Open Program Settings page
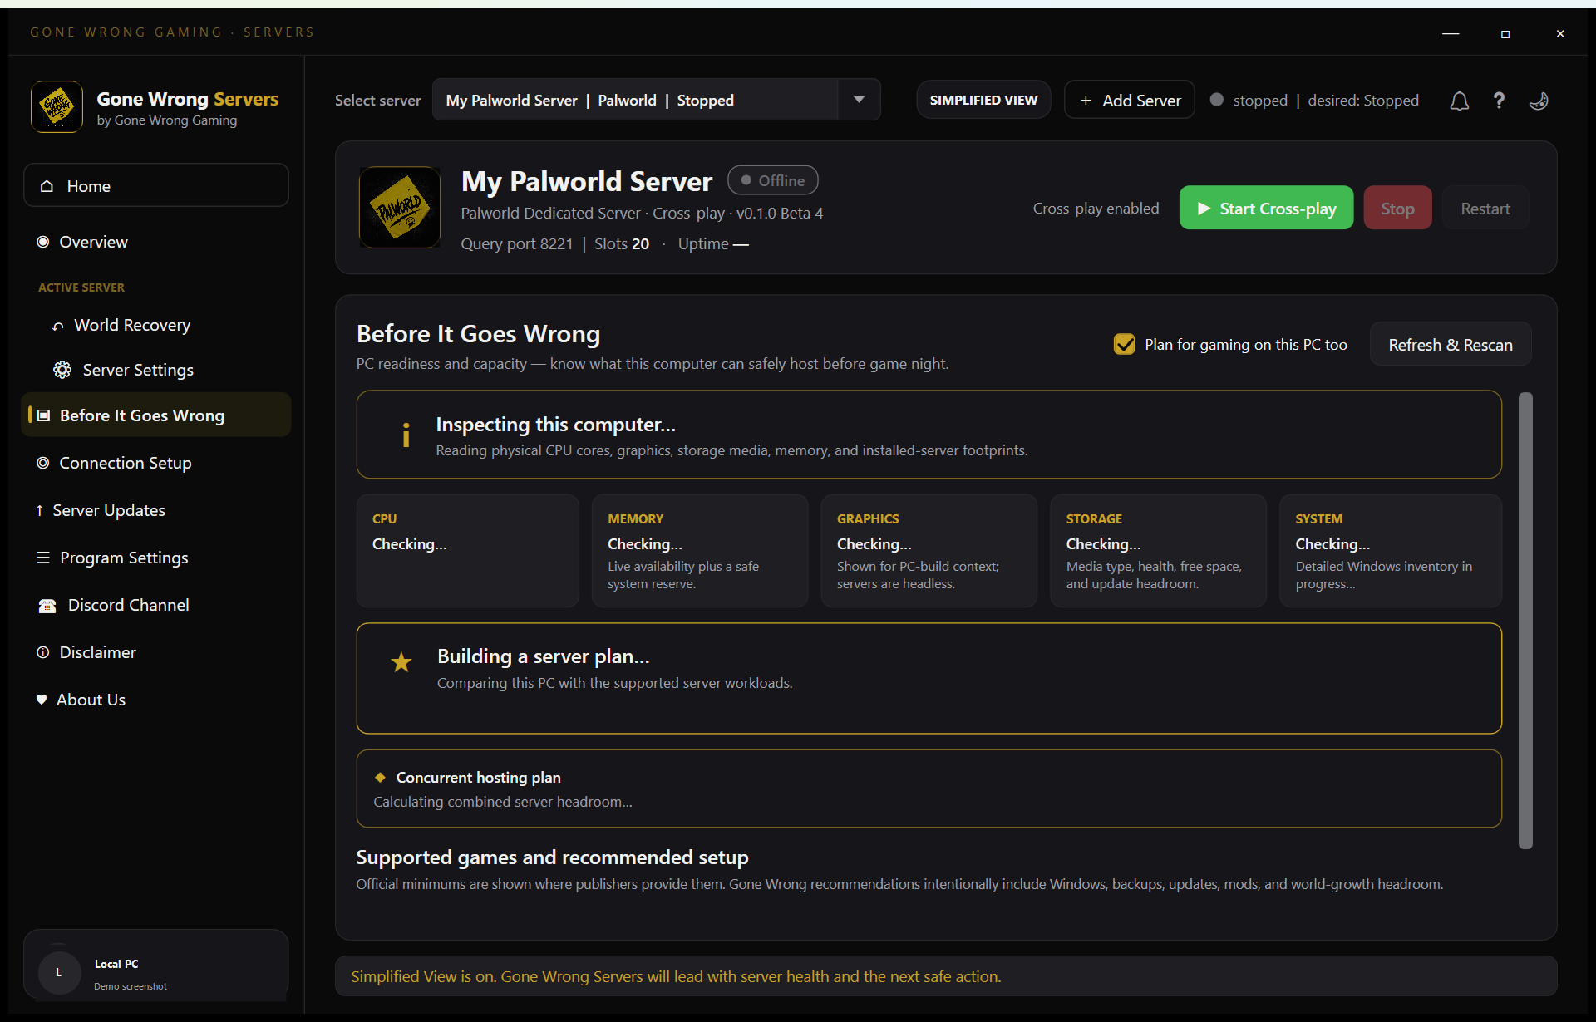The width and height of the screenshot is (1596, 1022). point(156,558)
